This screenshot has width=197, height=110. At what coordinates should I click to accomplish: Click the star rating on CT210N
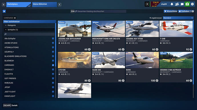pos(64,74)
